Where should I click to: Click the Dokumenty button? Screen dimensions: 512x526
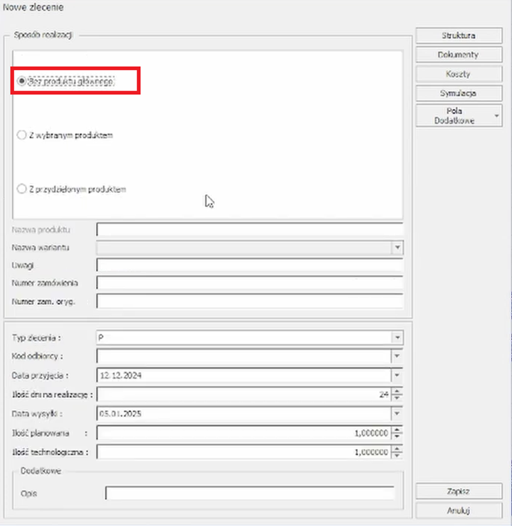click(x=458, y=55)
